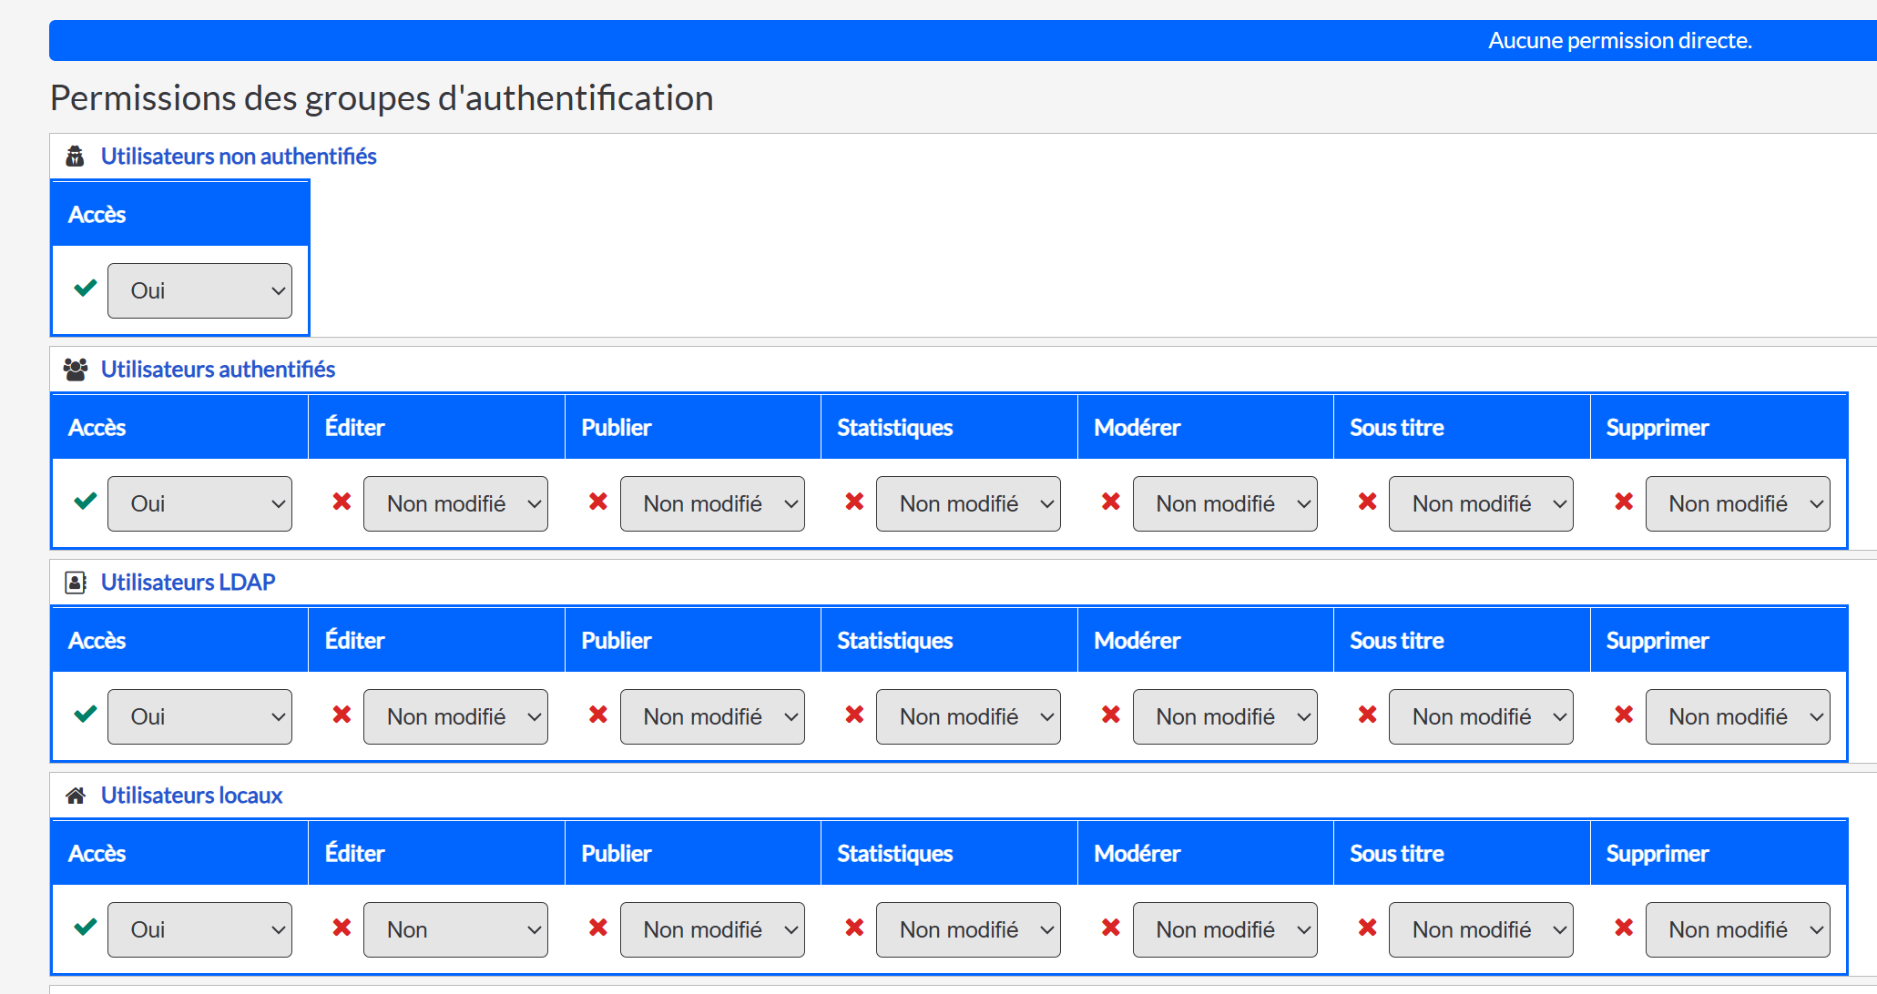Click green checkmark in unauthenticated users Accès
The height and width of the screenshot is (994, 1877).
86,289
